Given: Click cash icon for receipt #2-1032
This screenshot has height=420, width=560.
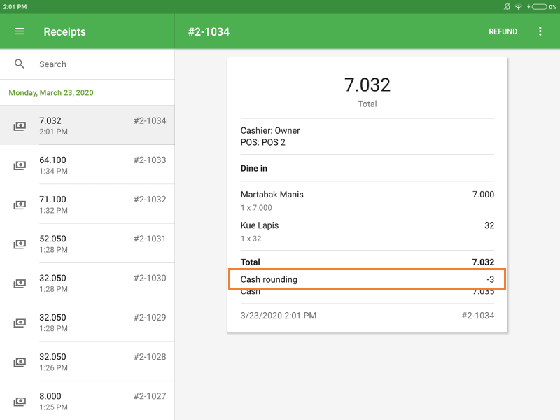Looking at the screenshot, I should [20, 205].
